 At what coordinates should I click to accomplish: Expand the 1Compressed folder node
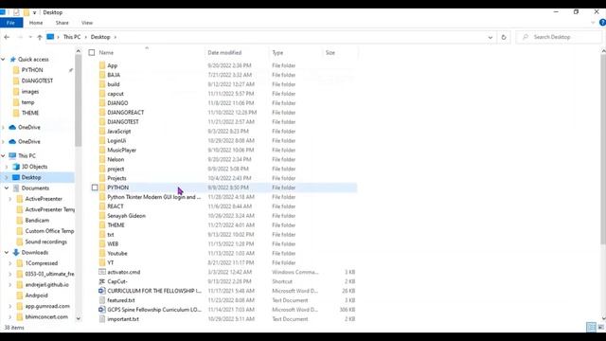click(x=10, y=263)
